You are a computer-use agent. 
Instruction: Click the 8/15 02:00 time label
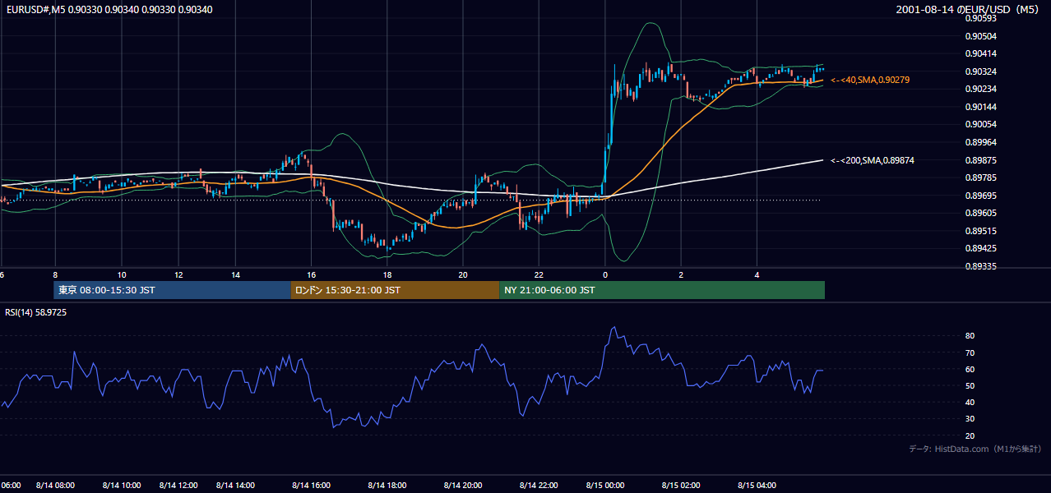[x=681, y=486]
